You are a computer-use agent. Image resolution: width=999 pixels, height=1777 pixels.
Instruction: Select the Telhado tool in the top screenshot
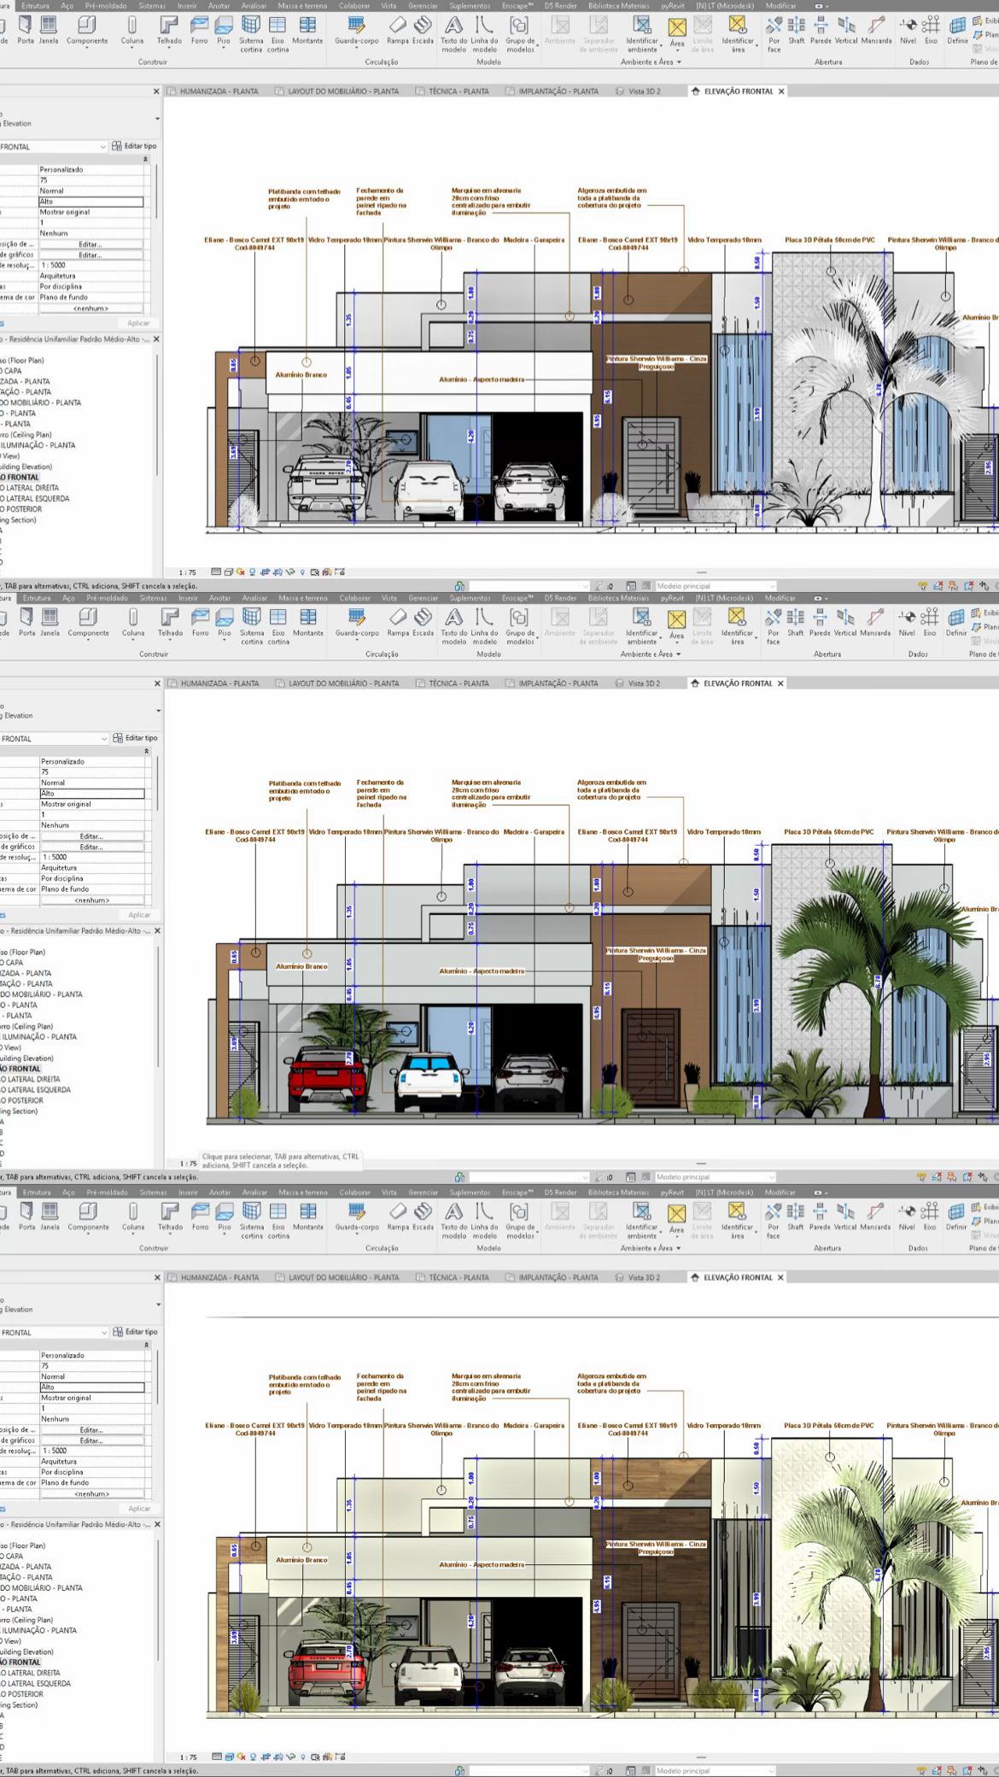169,30
